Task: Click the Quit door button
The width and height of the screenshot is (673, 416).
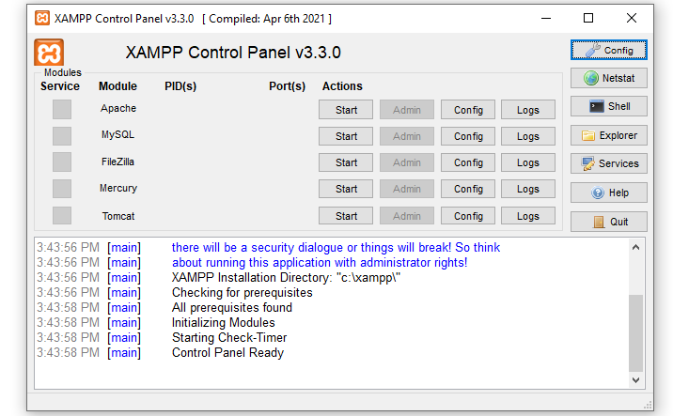Action: tap(609, 222)
